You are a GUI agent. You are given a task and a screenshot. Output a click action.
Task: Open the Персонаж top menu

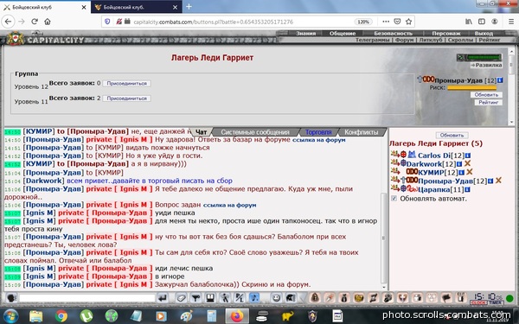445,33
